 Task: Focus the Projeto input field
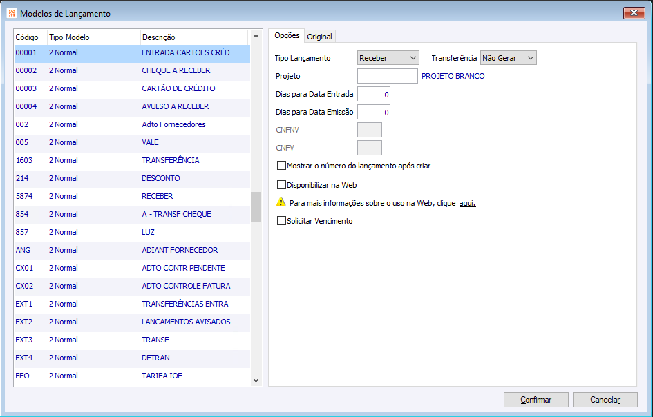388,76
